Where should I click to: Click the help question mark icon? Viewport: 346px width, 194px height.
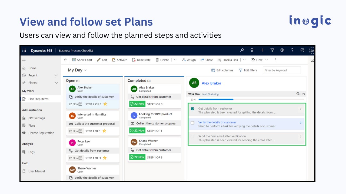click(x=292, y=50)
